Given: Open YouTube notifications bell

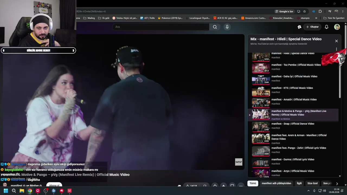Looking at the screenshot, I should tap(327, 27).
